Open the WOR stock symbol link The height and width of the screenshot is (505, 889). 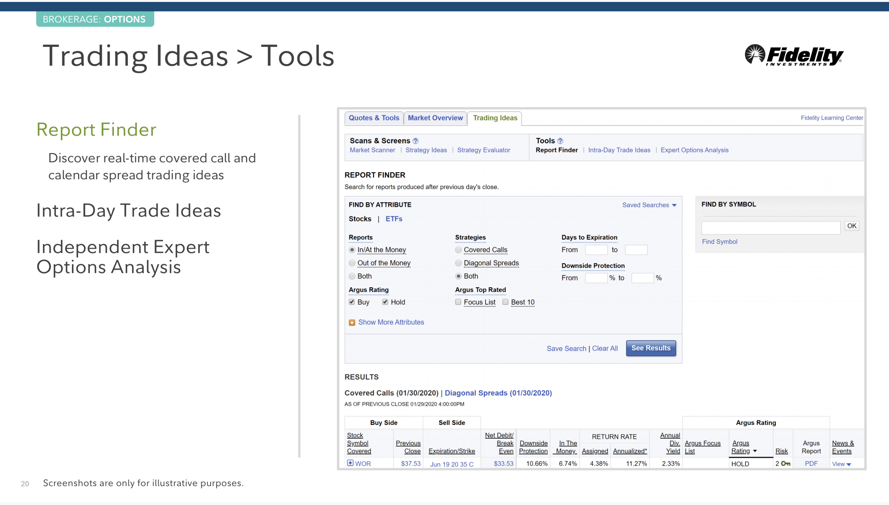[x=363, y=464]
